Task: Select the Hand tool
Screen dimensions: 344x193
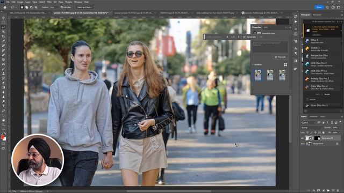Action: [3, 120]
